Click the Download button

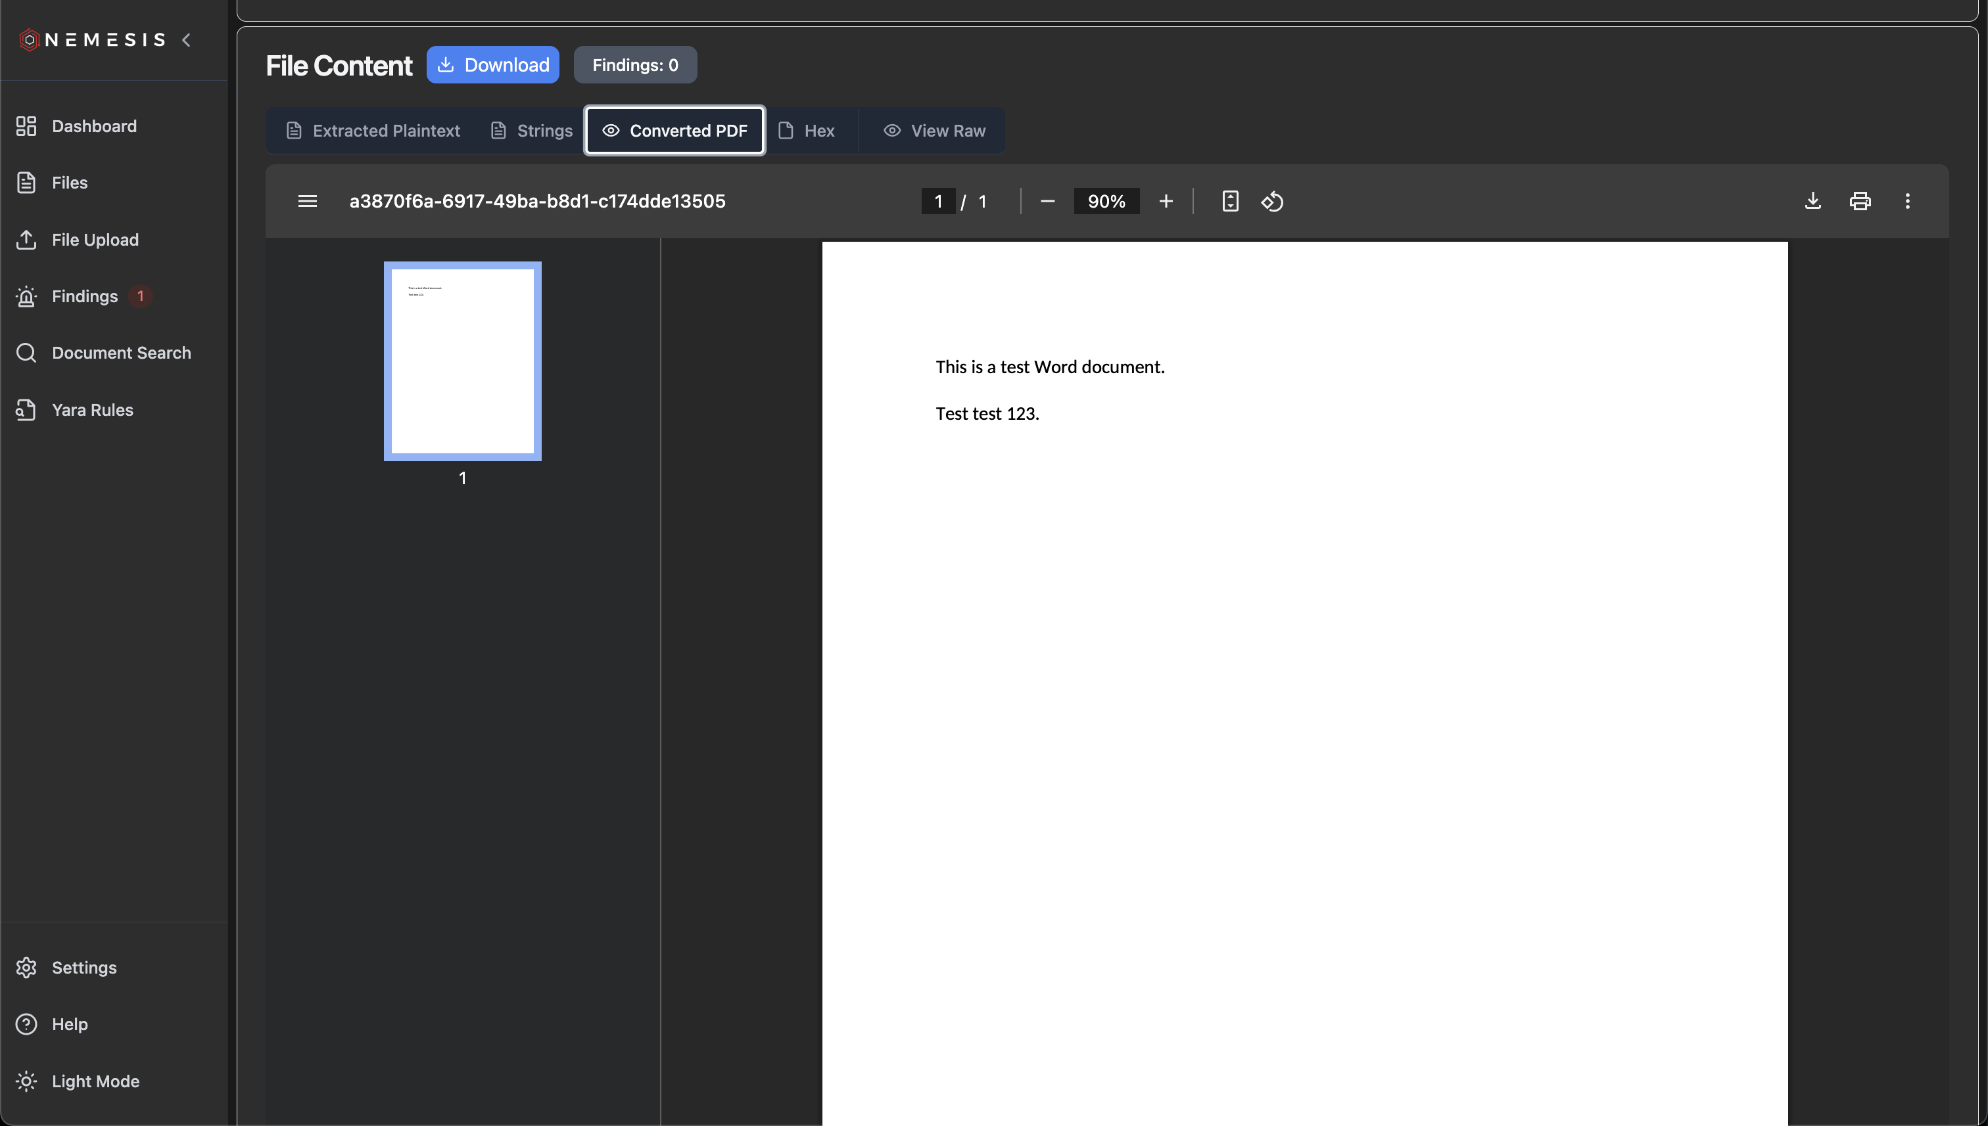pos(492,64)
